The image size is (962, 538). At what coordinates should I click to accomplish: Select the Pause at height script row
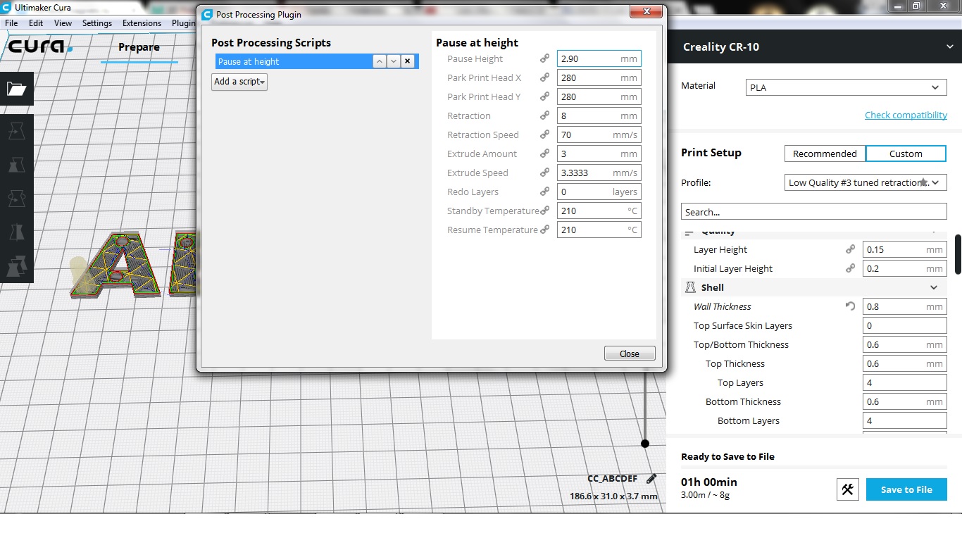pyautogui.click(x=317, y=61)
